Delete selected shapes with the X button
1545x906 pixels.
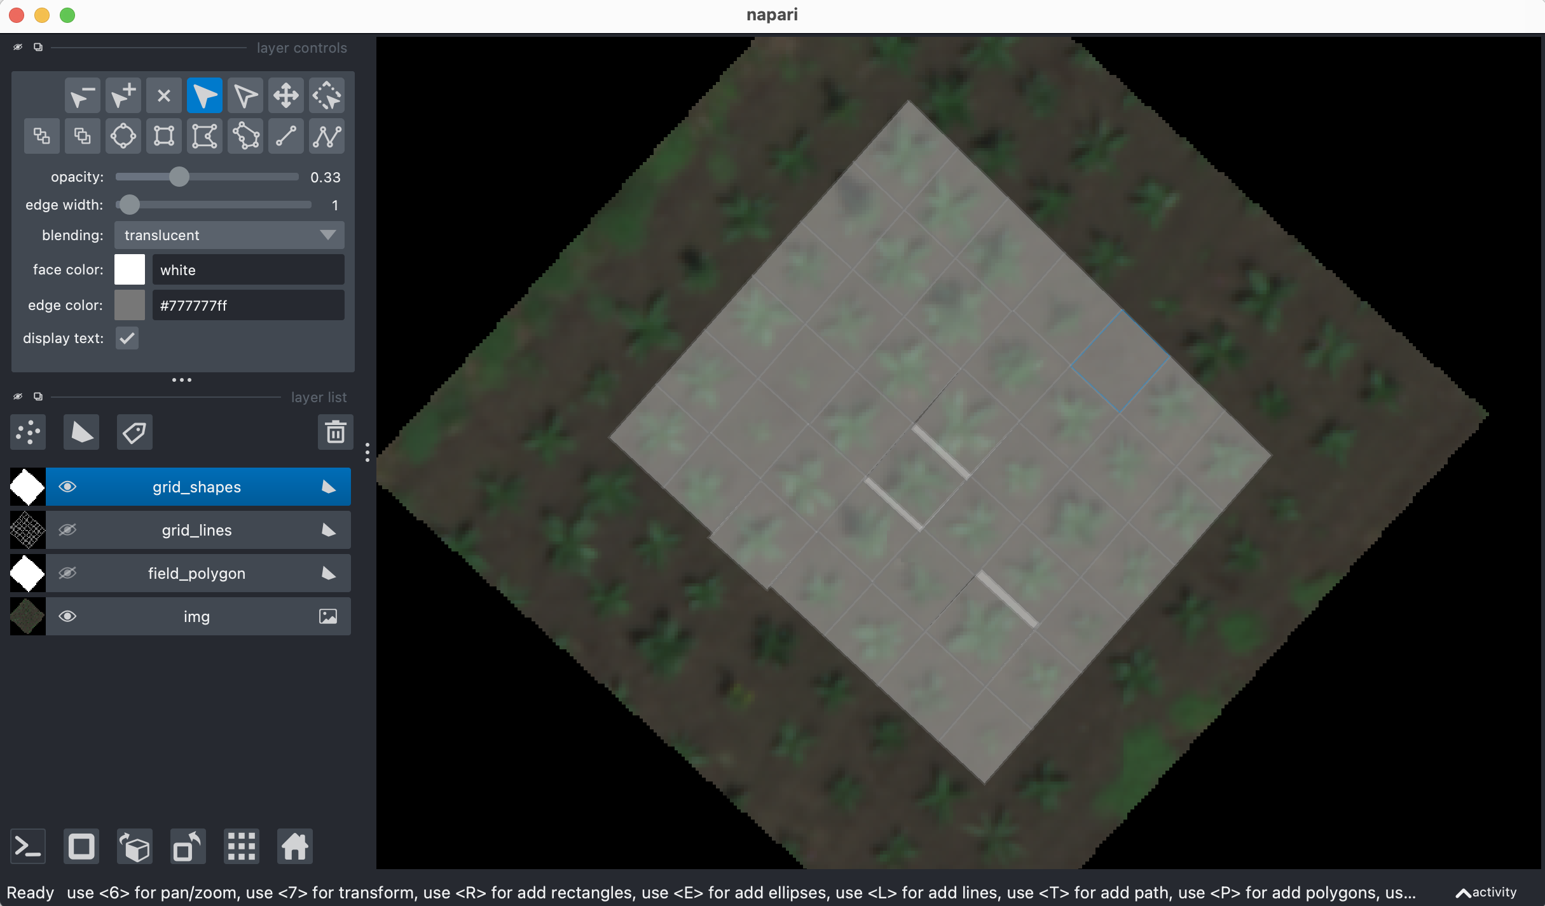(163, 96)
